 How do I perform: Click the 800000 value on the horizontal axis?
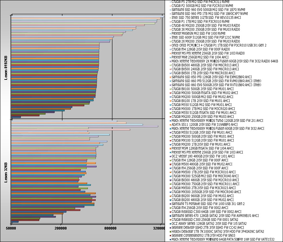[x=111, y=228]
